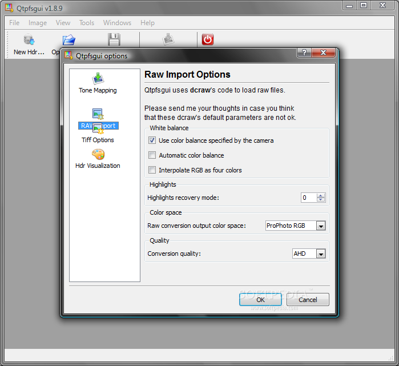Select Tiff Options label in list
This screenshot has height=366, width=399.
(98, 140)
